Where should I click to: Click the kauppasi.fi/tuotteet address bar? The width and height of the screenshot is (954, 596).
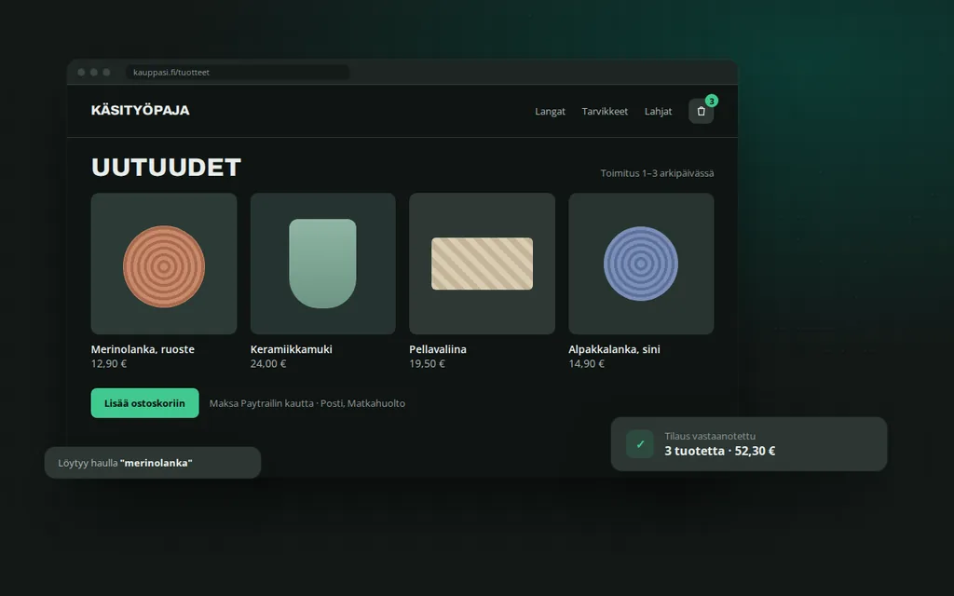238,73
